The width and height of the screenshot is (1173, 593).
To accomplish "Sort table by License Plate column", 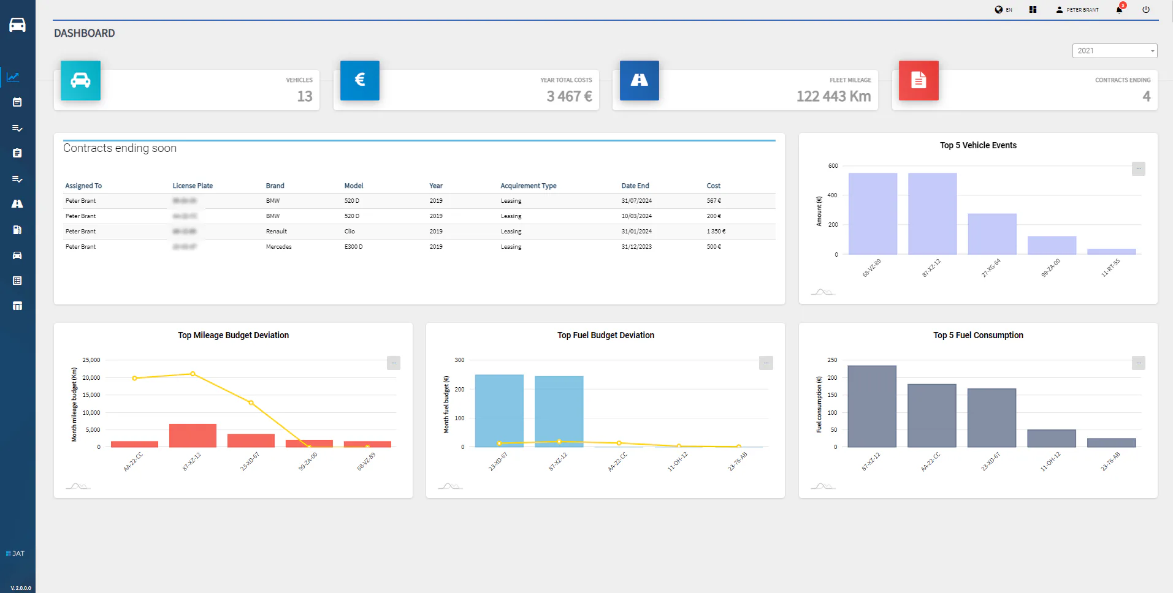I will pyautogui.click(x=193, y=186).
